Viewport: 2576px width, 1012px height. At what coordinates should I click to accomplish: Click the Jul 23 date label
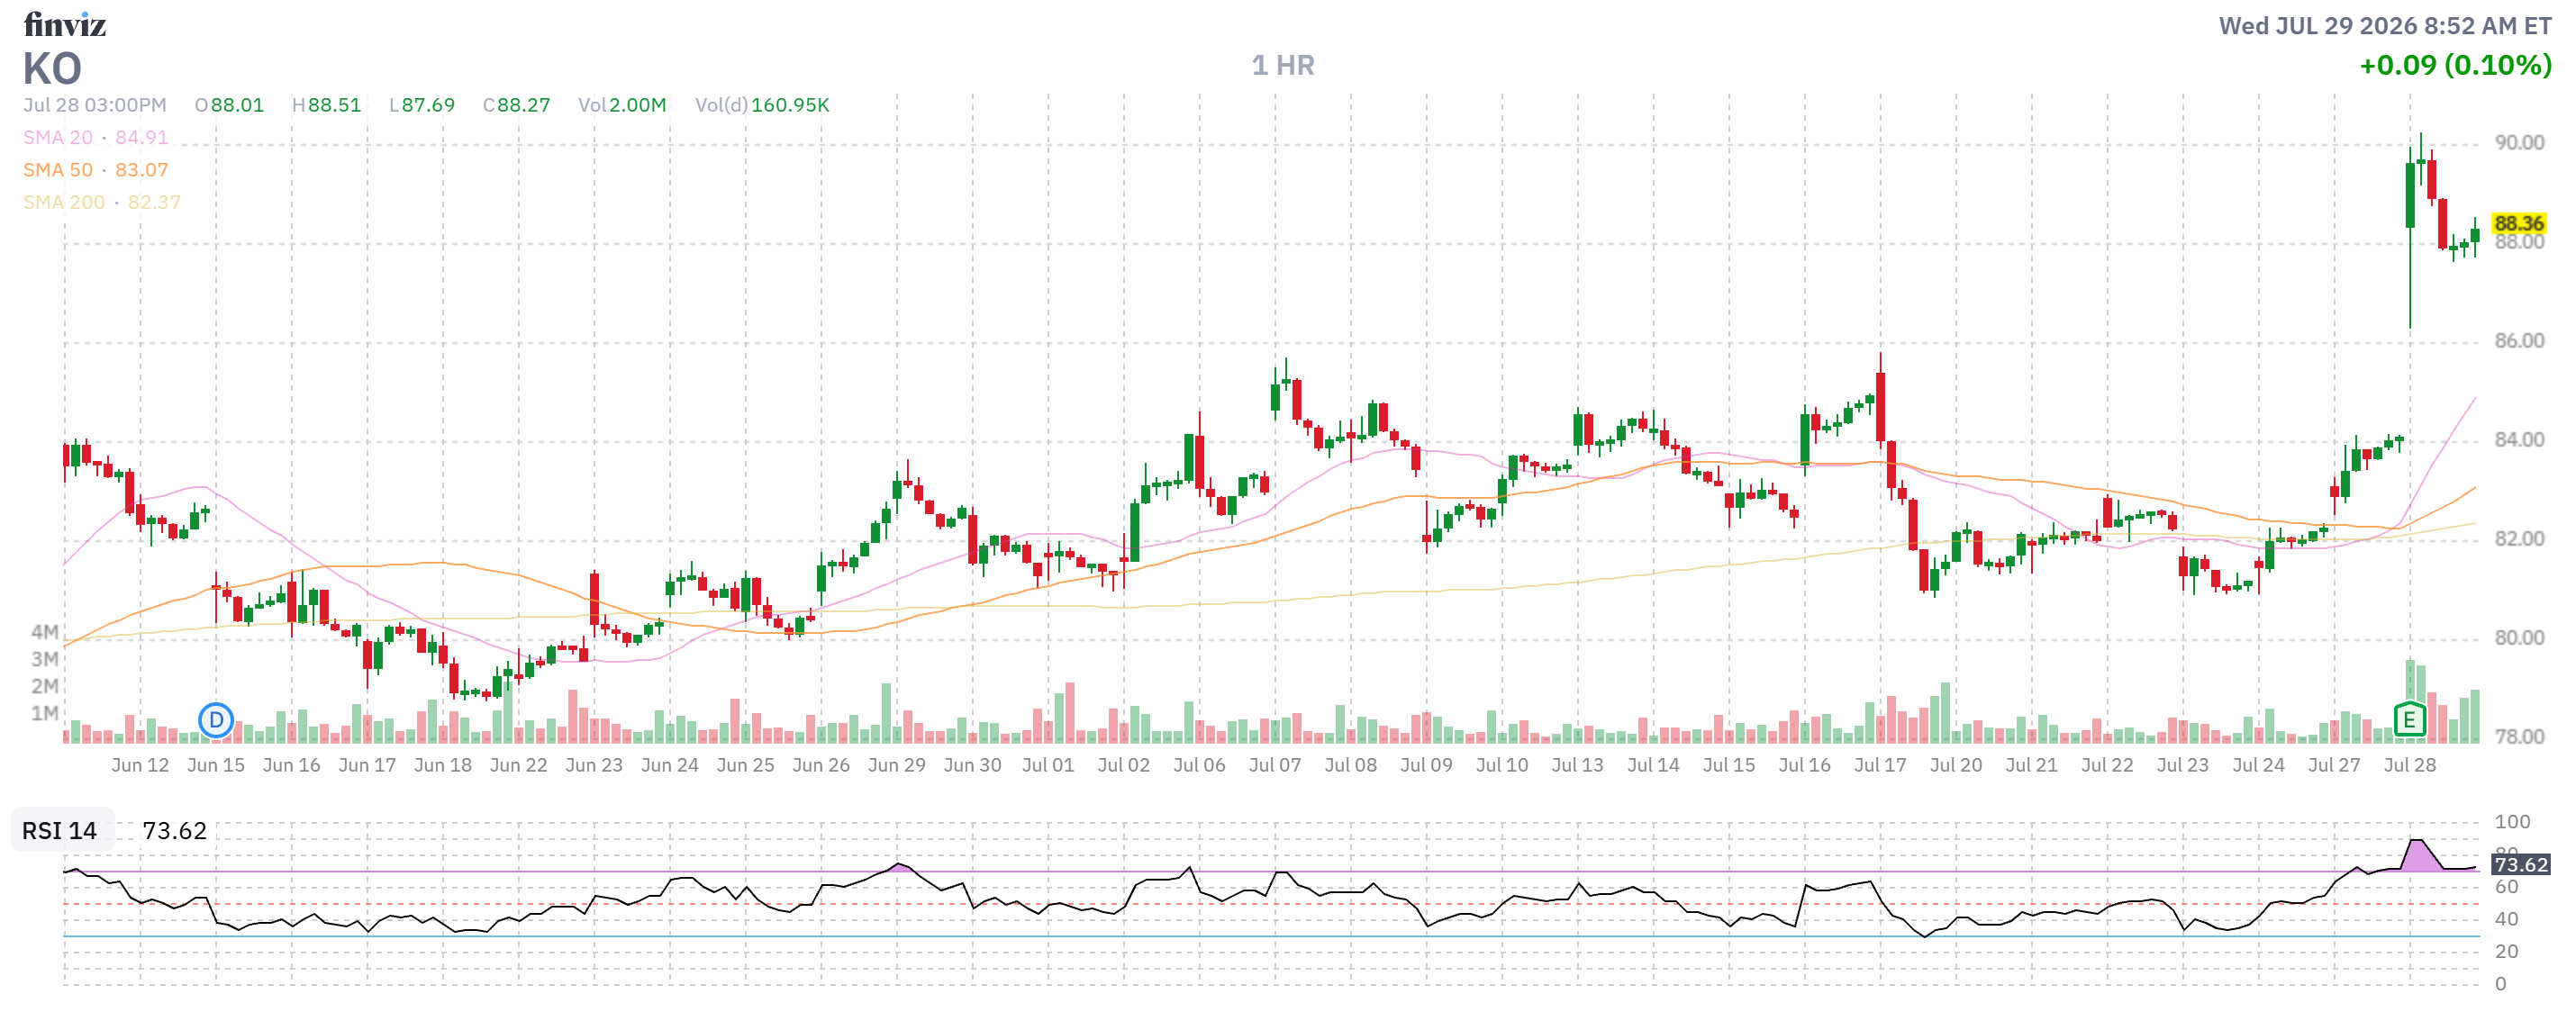coord(2182,765)
